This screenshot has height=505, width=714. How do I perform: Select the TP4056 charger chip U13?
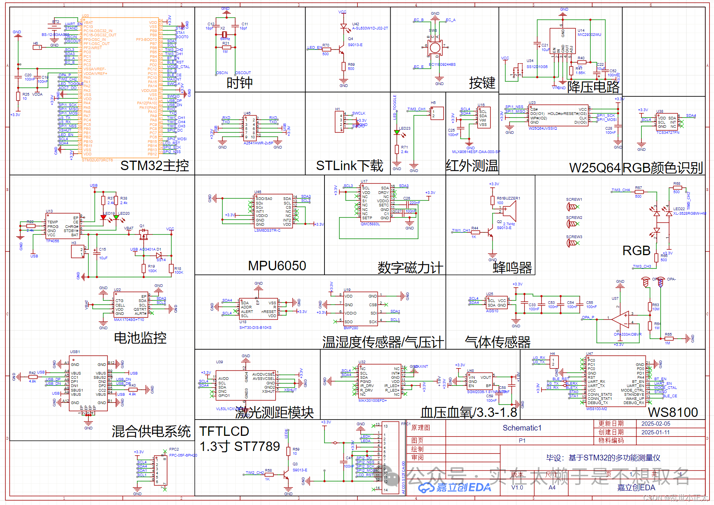click(x=62, y=226)
